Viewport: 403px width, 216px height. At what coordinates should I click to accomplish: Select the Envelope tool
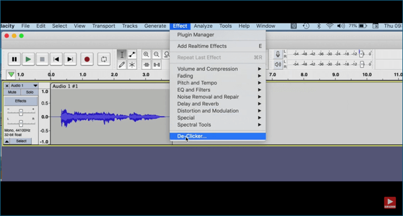coord(132,54)
